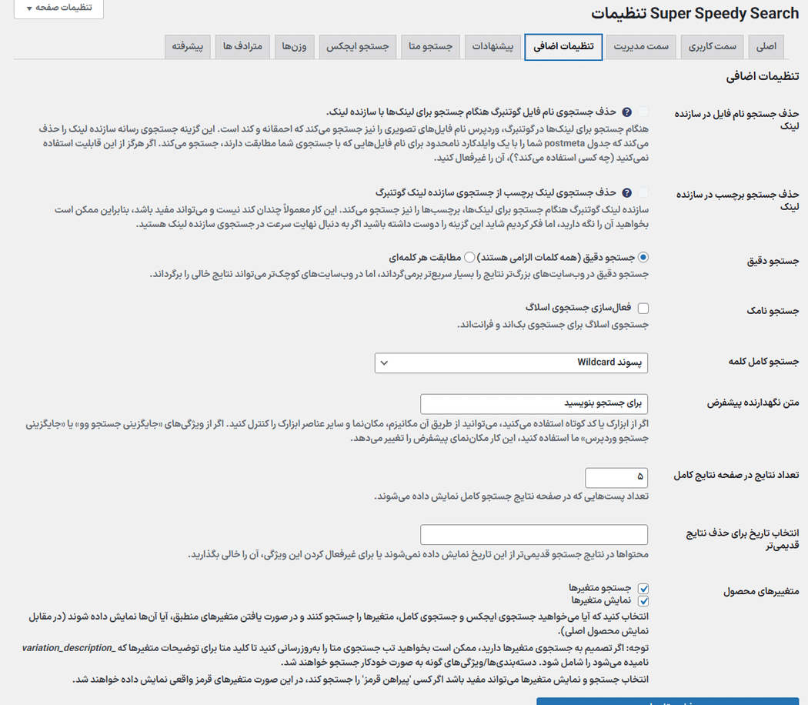808x705 pixels.
Task: Enable the حذف جستجوی لینک برچسب checkbox
Action: (x=643, y=192)
